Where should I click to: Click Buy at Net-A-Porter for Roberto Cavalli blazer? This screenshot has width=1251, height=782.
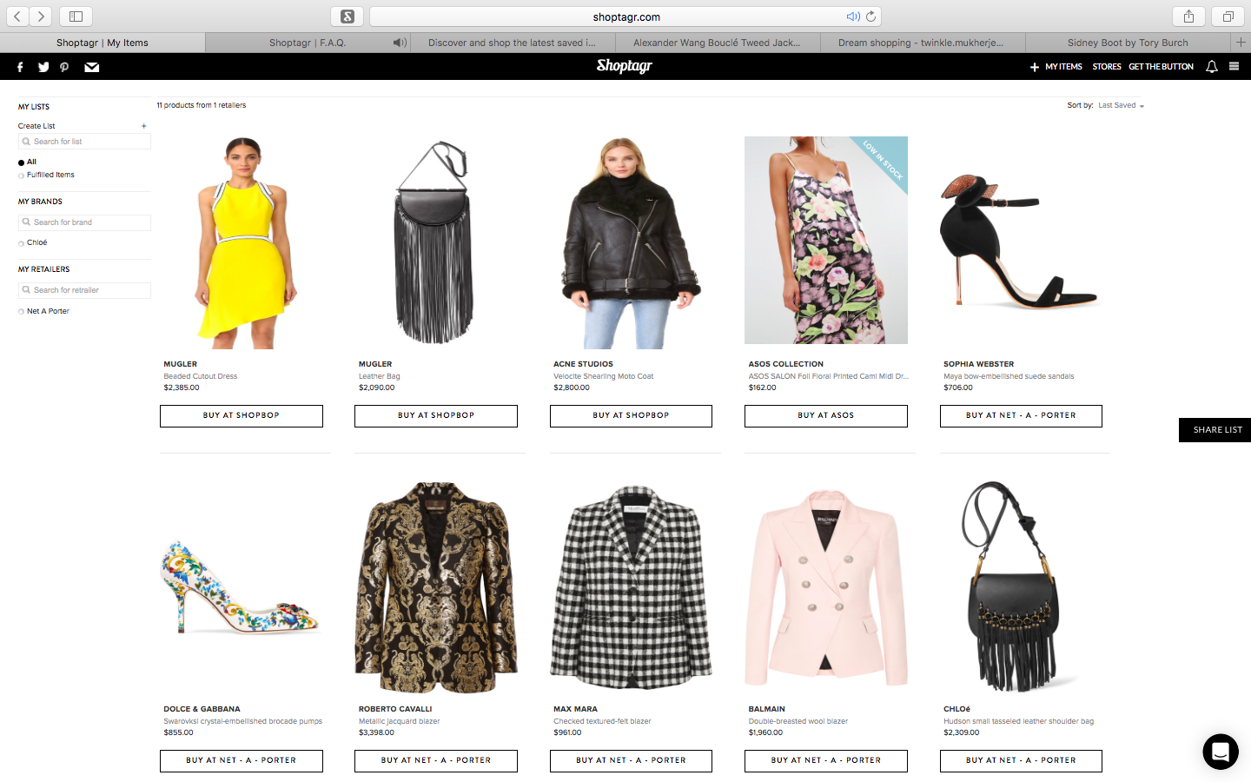pos(436,761)
